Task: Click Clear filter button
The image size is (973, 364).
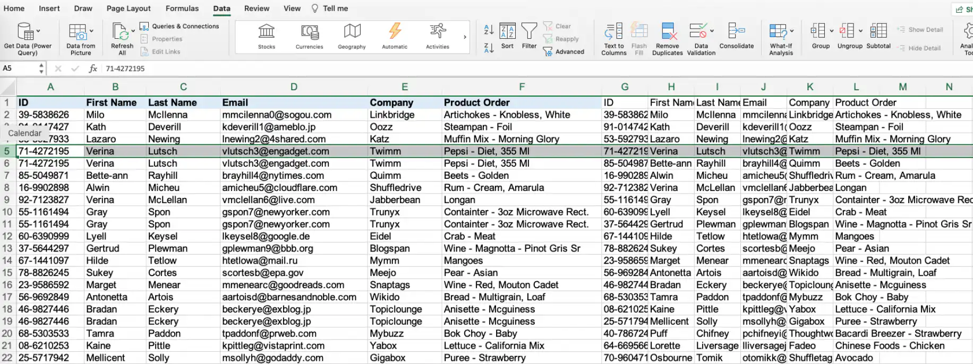Action: (557, 26)
